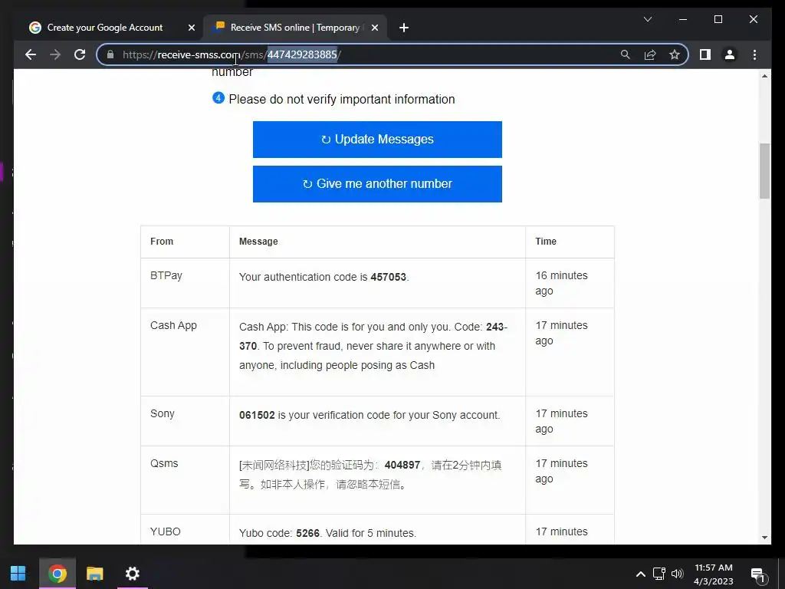The height and width of the screenshot is (589, 785).
Task: Click the Qsms sender cell
Action: click(x=185, y=480)
